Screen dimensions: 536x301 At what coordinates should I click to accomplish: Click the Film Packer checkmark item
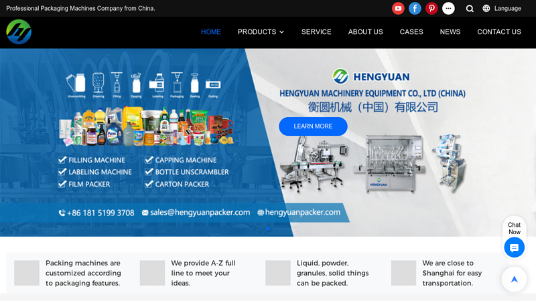(x=84, y=184)
